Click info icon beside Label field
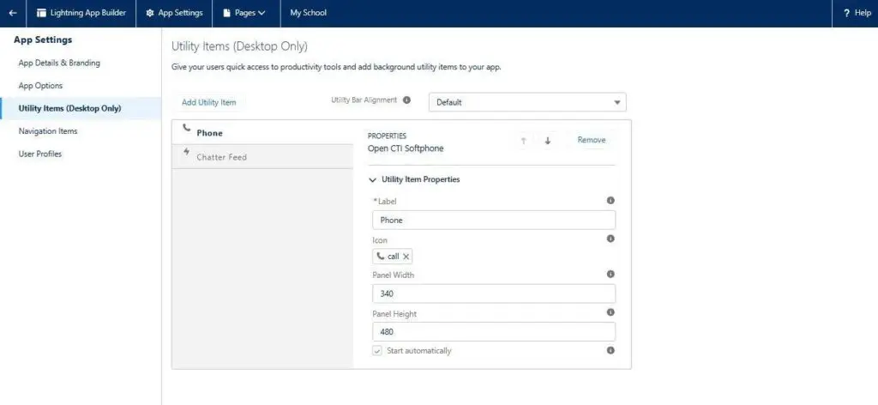Viewport: 878px width, 405px height. pyautogui.click(x=610, y=201)
